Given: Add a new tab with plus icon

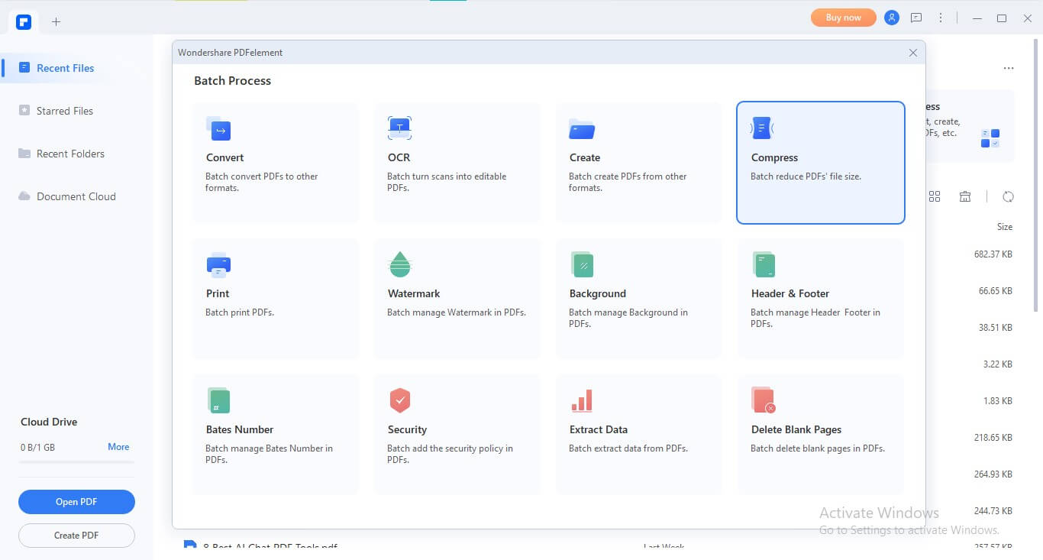Looking at the screenshot, I should (x=56, y=21).
